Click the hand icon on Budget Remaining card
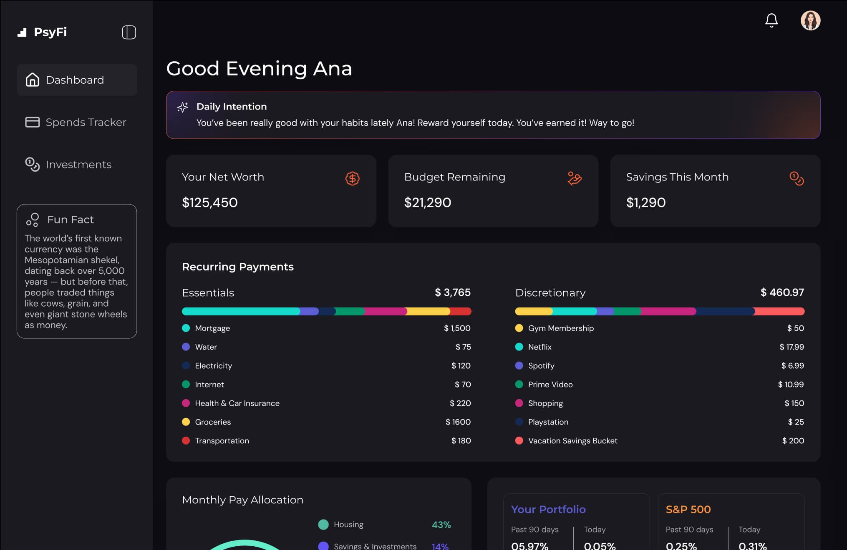 tap(574, 179)
